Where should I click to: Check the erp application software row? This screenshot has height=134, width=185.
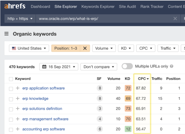[11, 89]
